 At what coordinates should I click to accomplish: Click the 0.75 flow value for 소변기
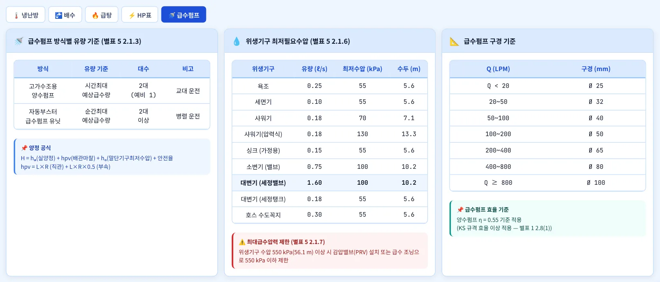(x=315, y=167)
